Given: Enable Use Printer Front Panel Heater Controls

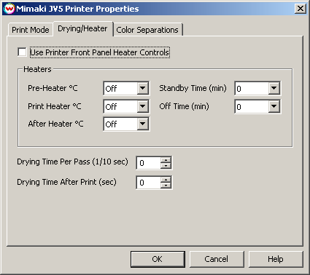Looking at the screenshot, I should (22, 52).
